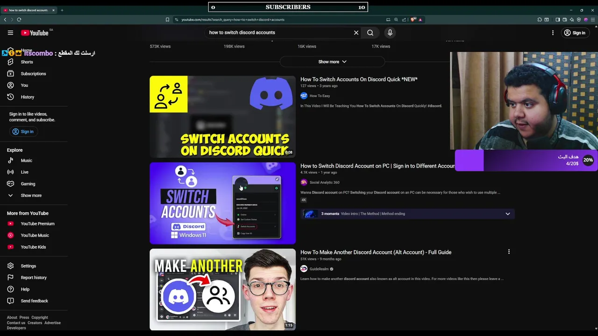598x336 pixels.
Task: Play the Switch Accounts On Discord Quick thumbnail
Action: 222,117
